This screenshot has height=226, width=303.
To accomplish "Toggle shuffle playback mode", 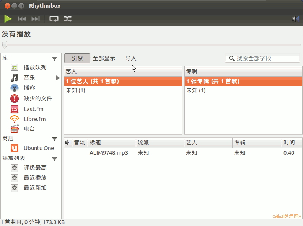I will 67,19.
